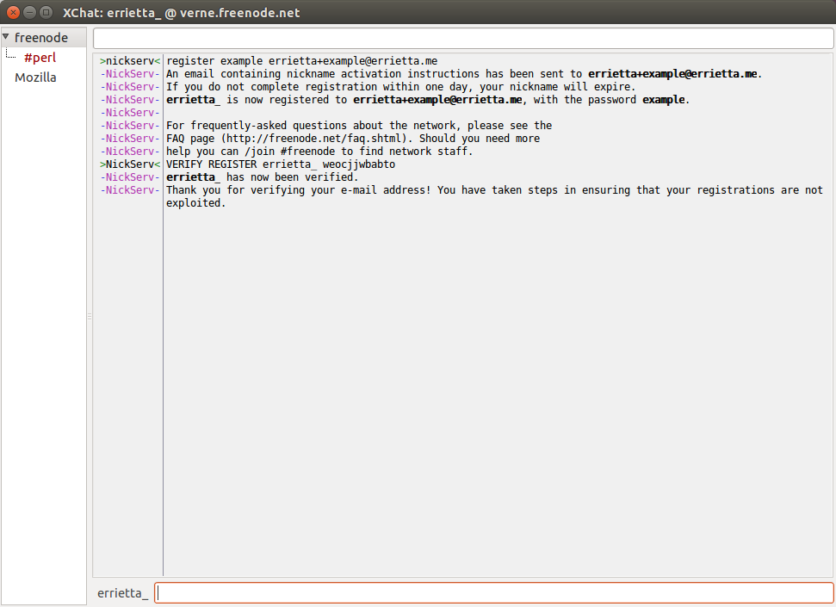Viewport: 836px width, 607px height.
Task: Click "Thank you for verifying your e-mail address!"
Action: [298, 190]
